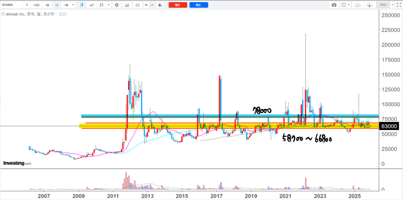403x200 pixels.
Task: Click the symbol input field showing 053800
Action: (x=11, y=5)
